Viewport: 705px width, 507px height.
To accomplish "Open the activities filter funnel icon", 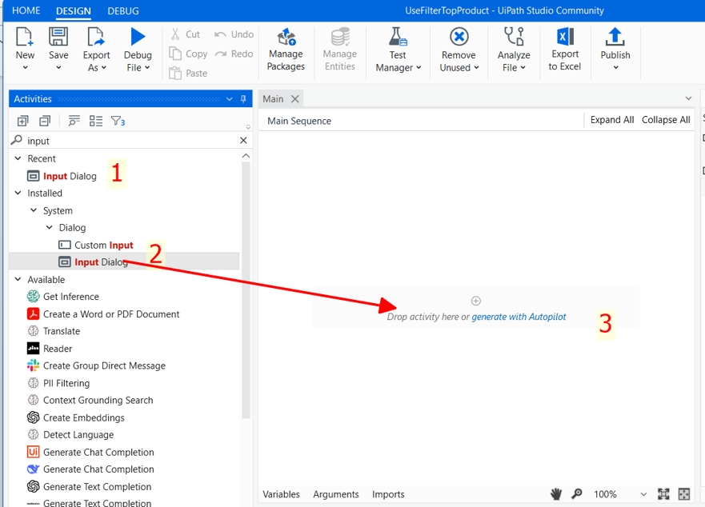I will [118, 121].
